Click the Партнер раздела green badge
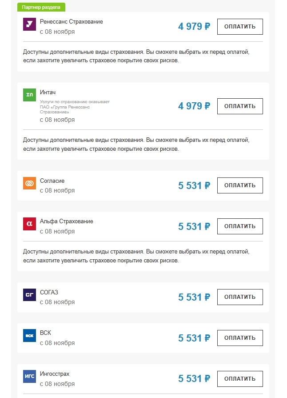Image resolution: width=287 pixels, height=398 pixels. point(41,7)
